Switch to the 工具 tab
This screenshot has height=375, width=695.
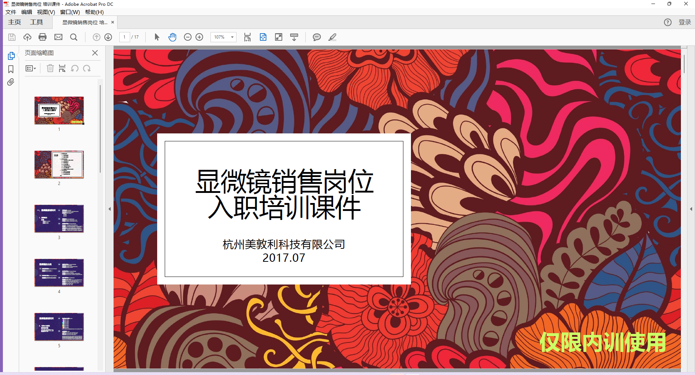36,22
